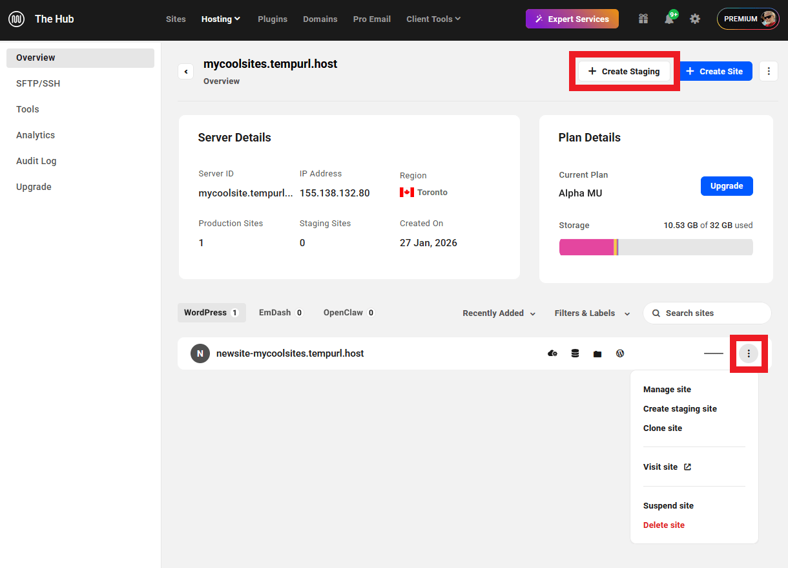Image resolution: width=788 pixels, height=568 pixels.
Task: Open the gift box icon in header
Action: (643, 19)
